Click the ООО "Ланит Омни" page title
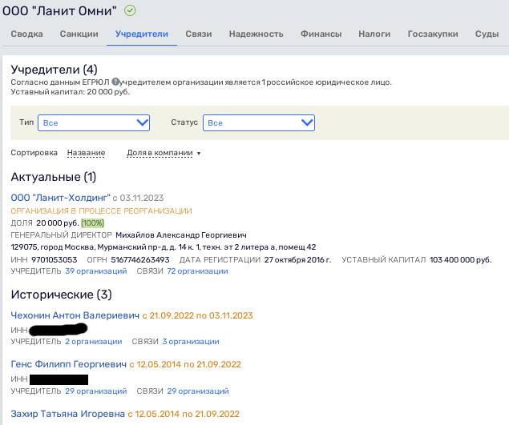509x425 pixels. [59, 10]
